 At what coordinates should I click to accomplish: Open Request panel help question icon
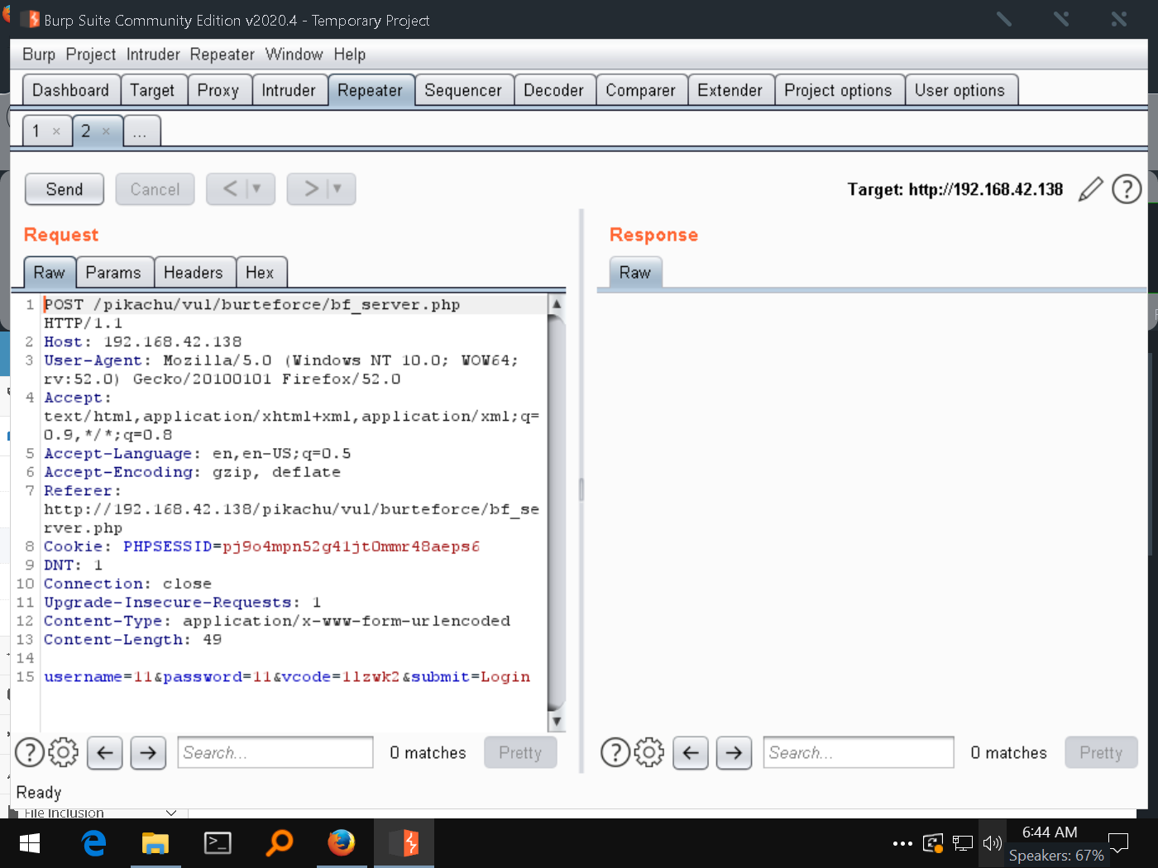pos(30,752)
